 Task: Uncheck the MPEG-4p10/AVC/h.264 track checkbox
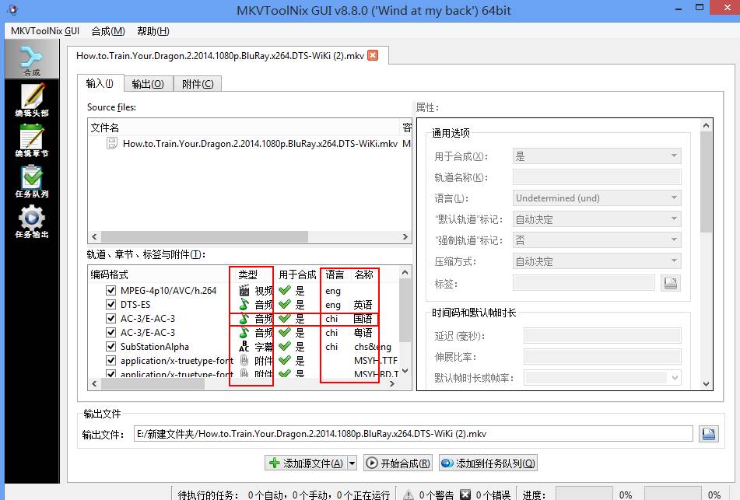111,291
